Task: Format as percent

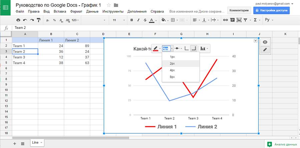Action: click(x=54, y=20)
